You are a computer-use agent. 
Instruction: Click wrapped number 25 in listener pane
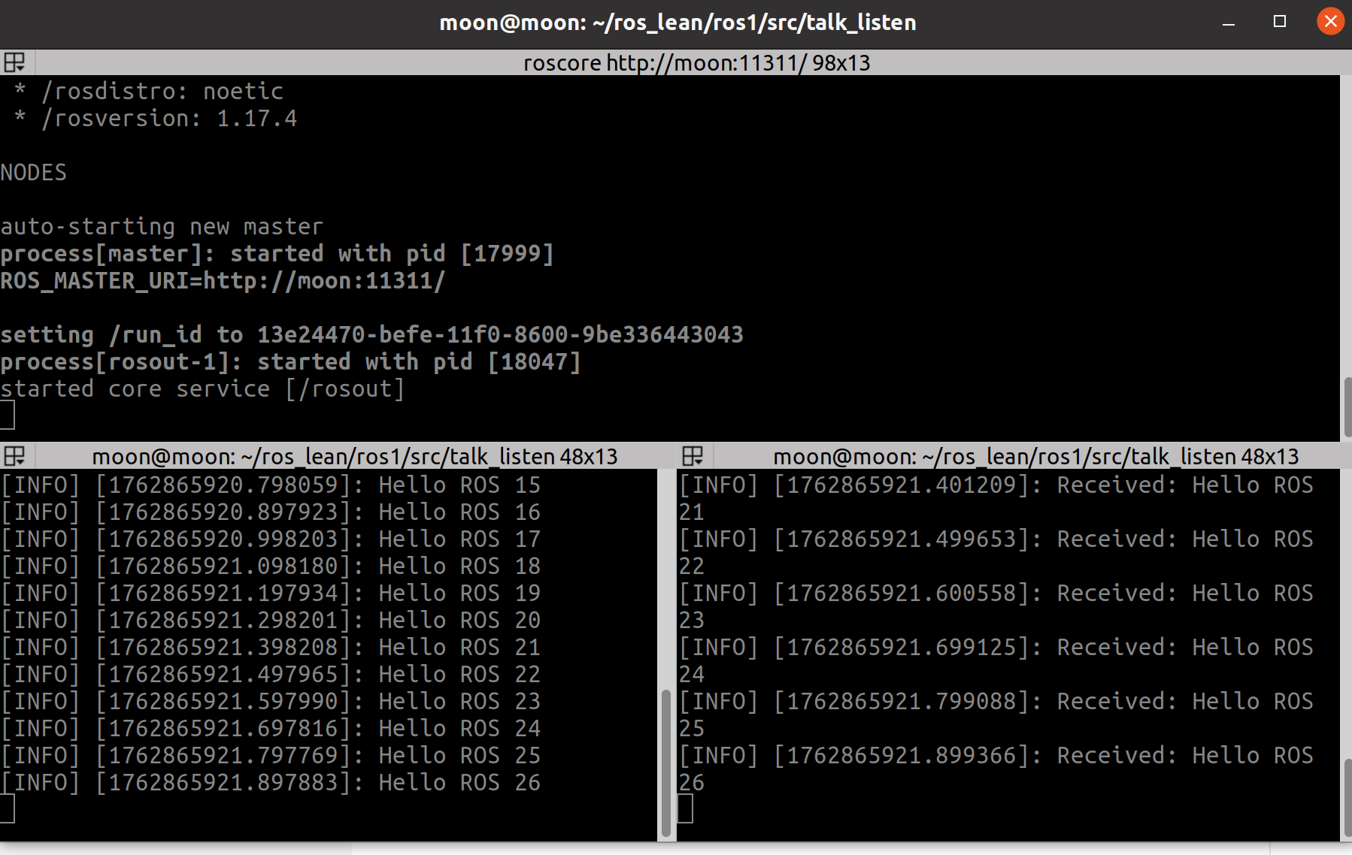692,728
